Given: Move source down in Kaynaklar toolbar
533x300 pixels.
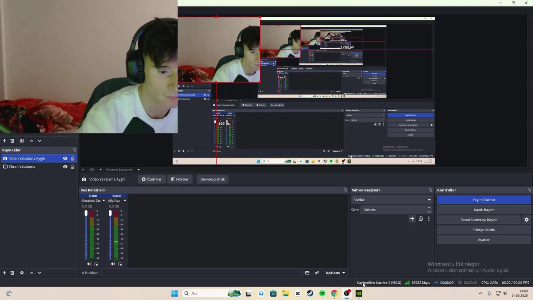Looking at the screenshot, I should point(40,273).
